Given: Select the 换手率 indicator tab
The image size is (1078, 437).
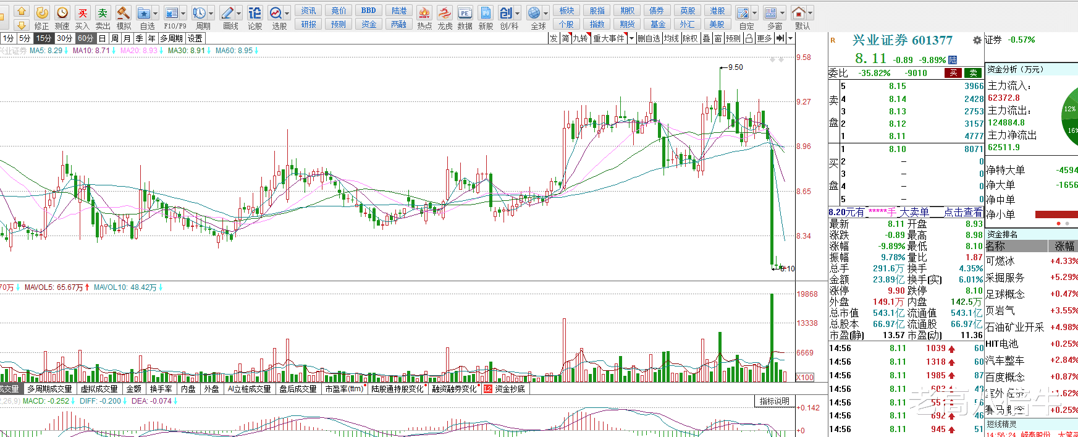Looking at the screenshot, I should (161, 389).
